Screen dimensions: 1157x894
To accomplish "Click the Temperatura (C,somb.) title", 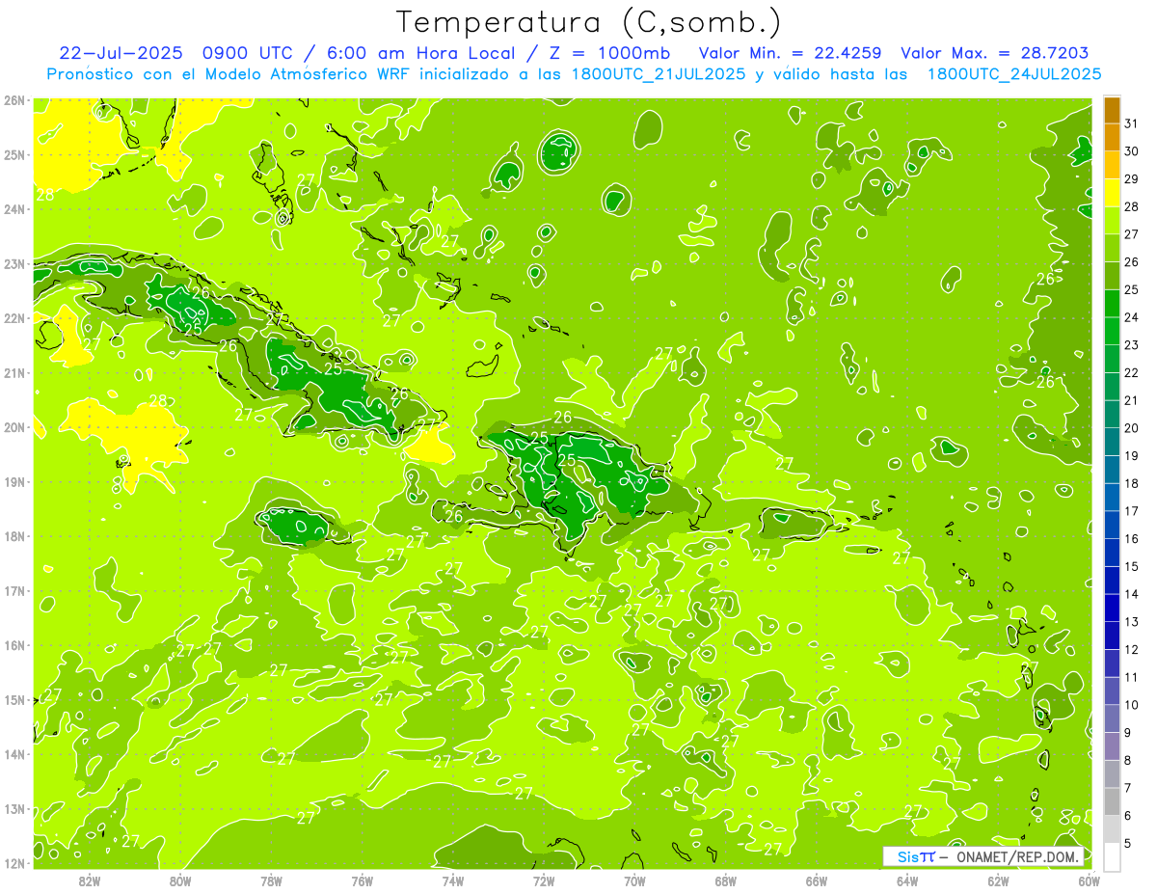I will [x=589, y=23].
